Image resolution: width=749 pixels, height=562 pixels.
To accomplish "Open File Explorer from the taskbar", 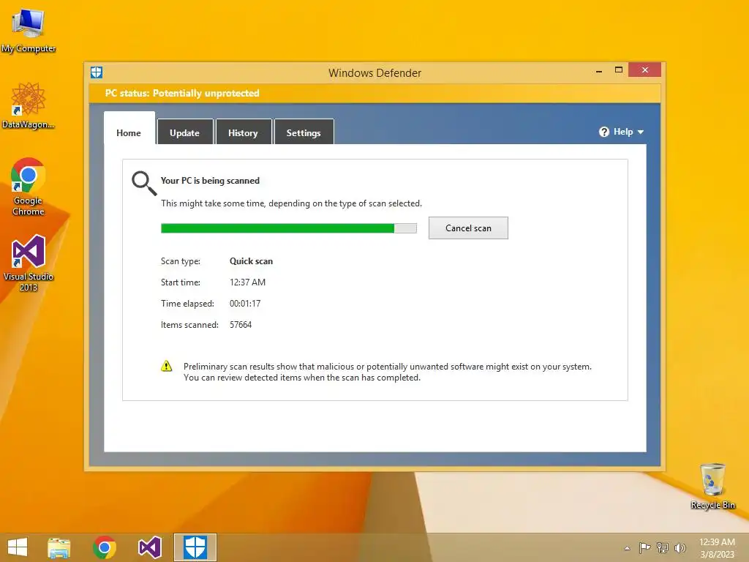I will [59, 547].
